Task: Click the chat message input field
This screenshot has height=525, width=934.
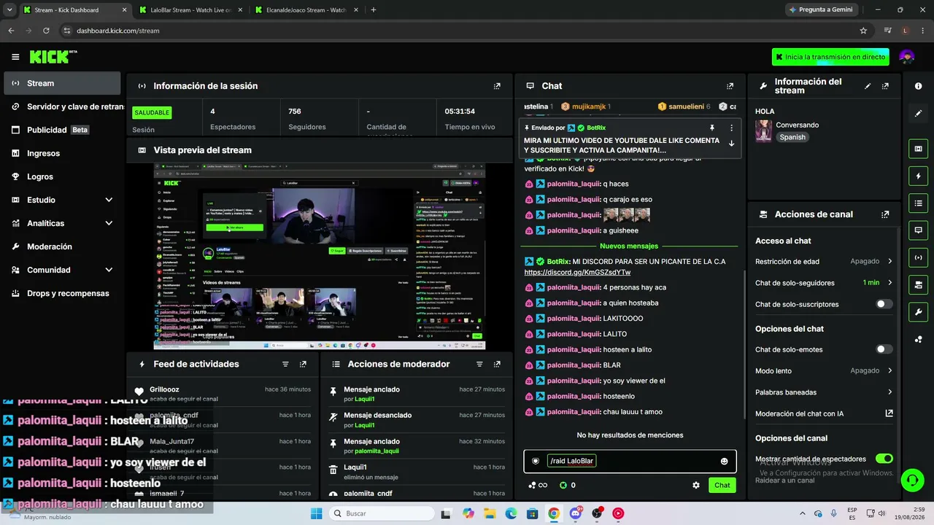Action: tap(628, 461)
